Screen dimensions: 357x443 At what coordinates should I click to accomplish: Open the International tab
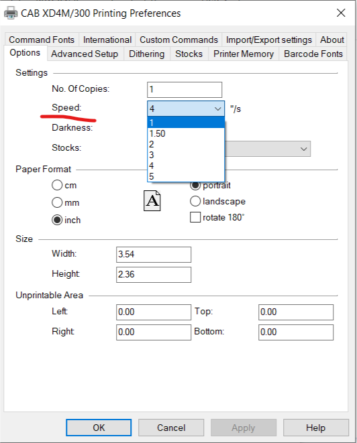point(107,40)
